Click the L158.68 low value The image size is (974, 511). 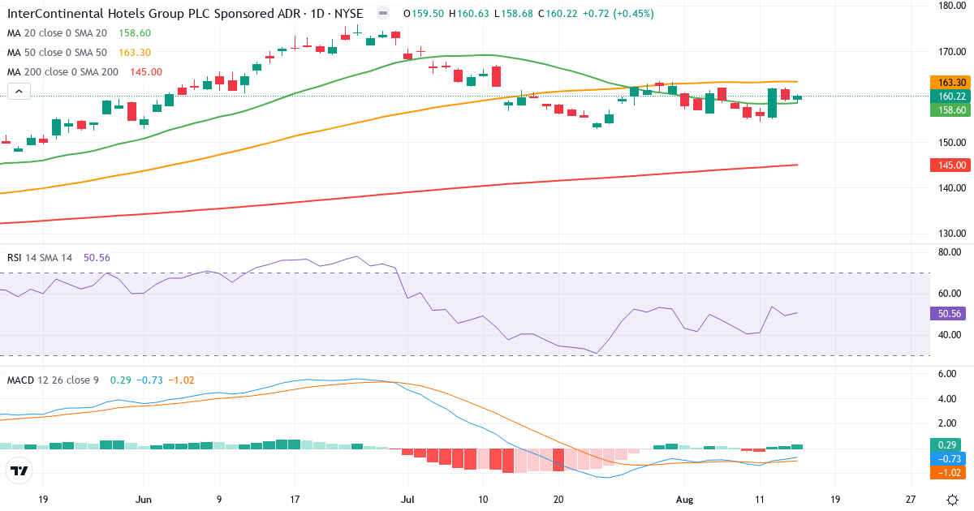[x=513, y=14]
